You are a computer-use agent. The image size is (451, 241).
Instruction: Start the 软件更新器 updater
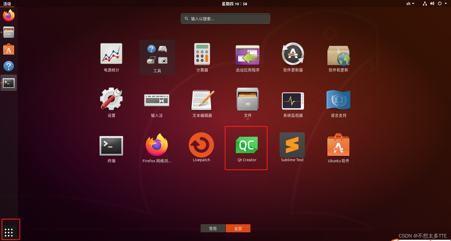[x=293, y=54]
